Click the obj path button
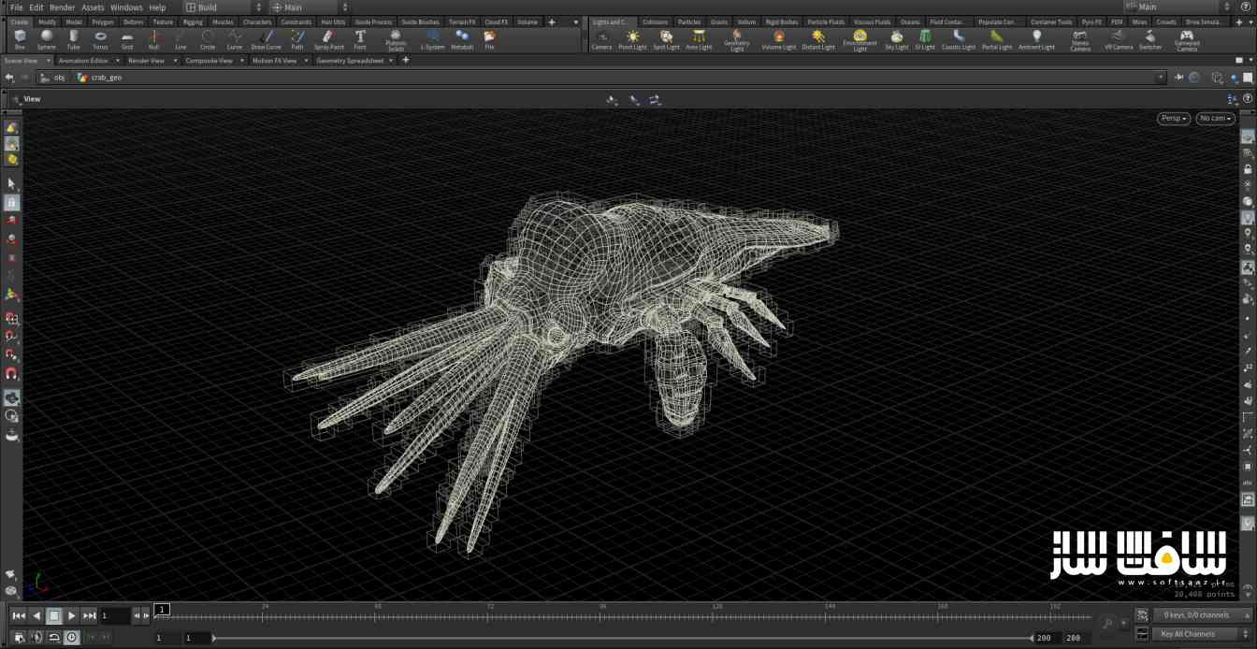 (x=53, y=78)
